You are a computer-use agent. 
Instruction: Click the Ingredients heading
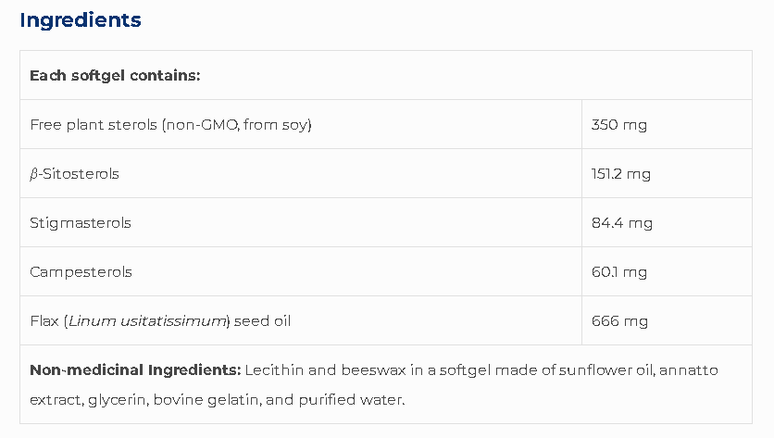click(81, 19)
